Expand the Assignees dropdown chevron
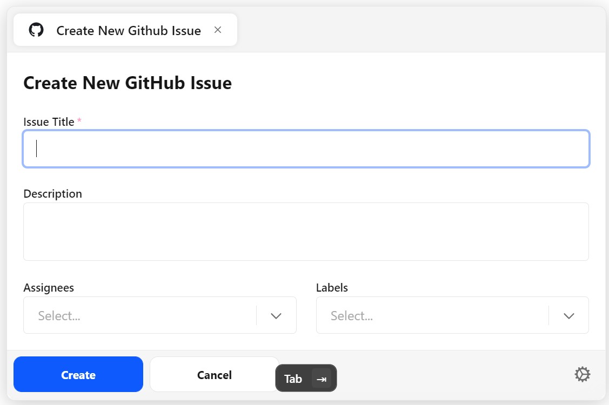 point(276,315)
